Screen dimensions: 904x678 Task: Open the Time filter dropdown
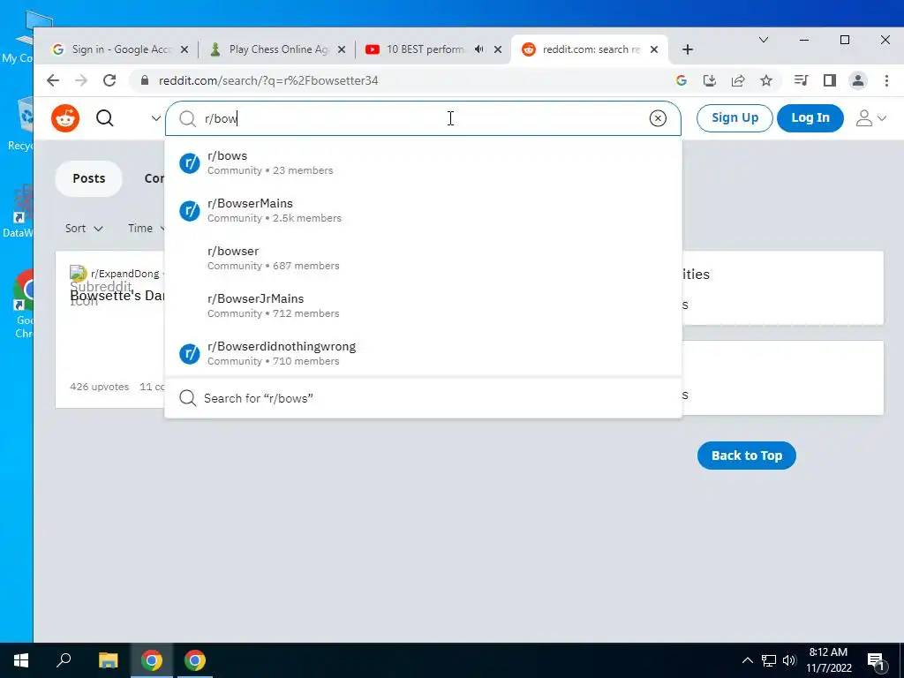tap(147, 229)
